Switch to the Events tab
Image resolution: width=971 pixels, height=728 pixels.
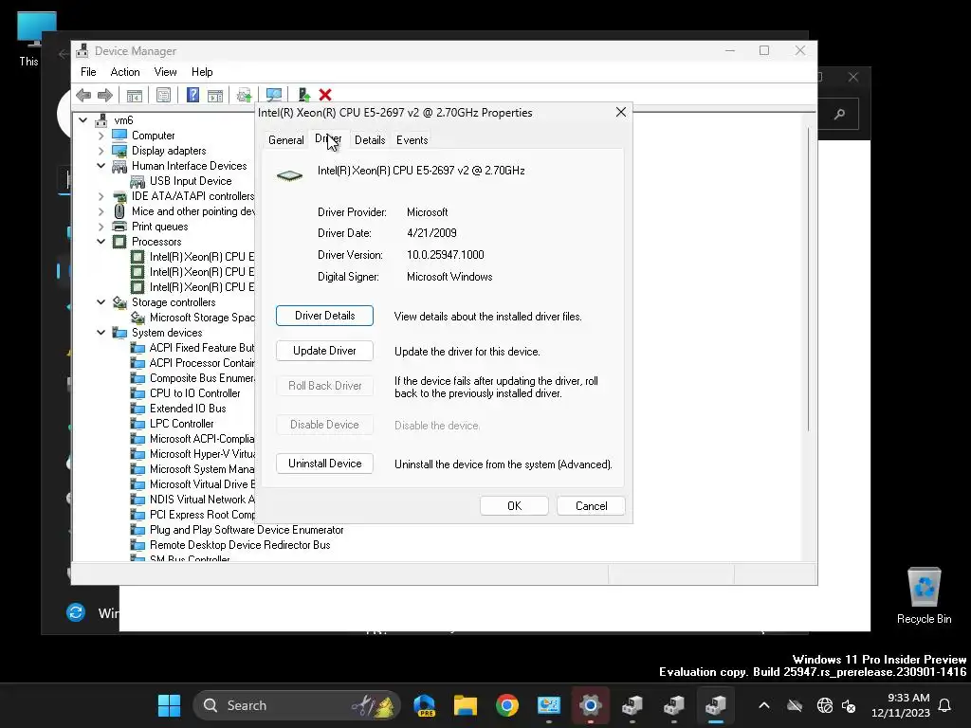coord(412,140)
